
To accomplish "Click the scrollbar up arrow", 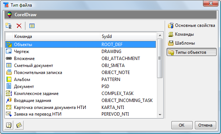I will [x=160, y=35].
